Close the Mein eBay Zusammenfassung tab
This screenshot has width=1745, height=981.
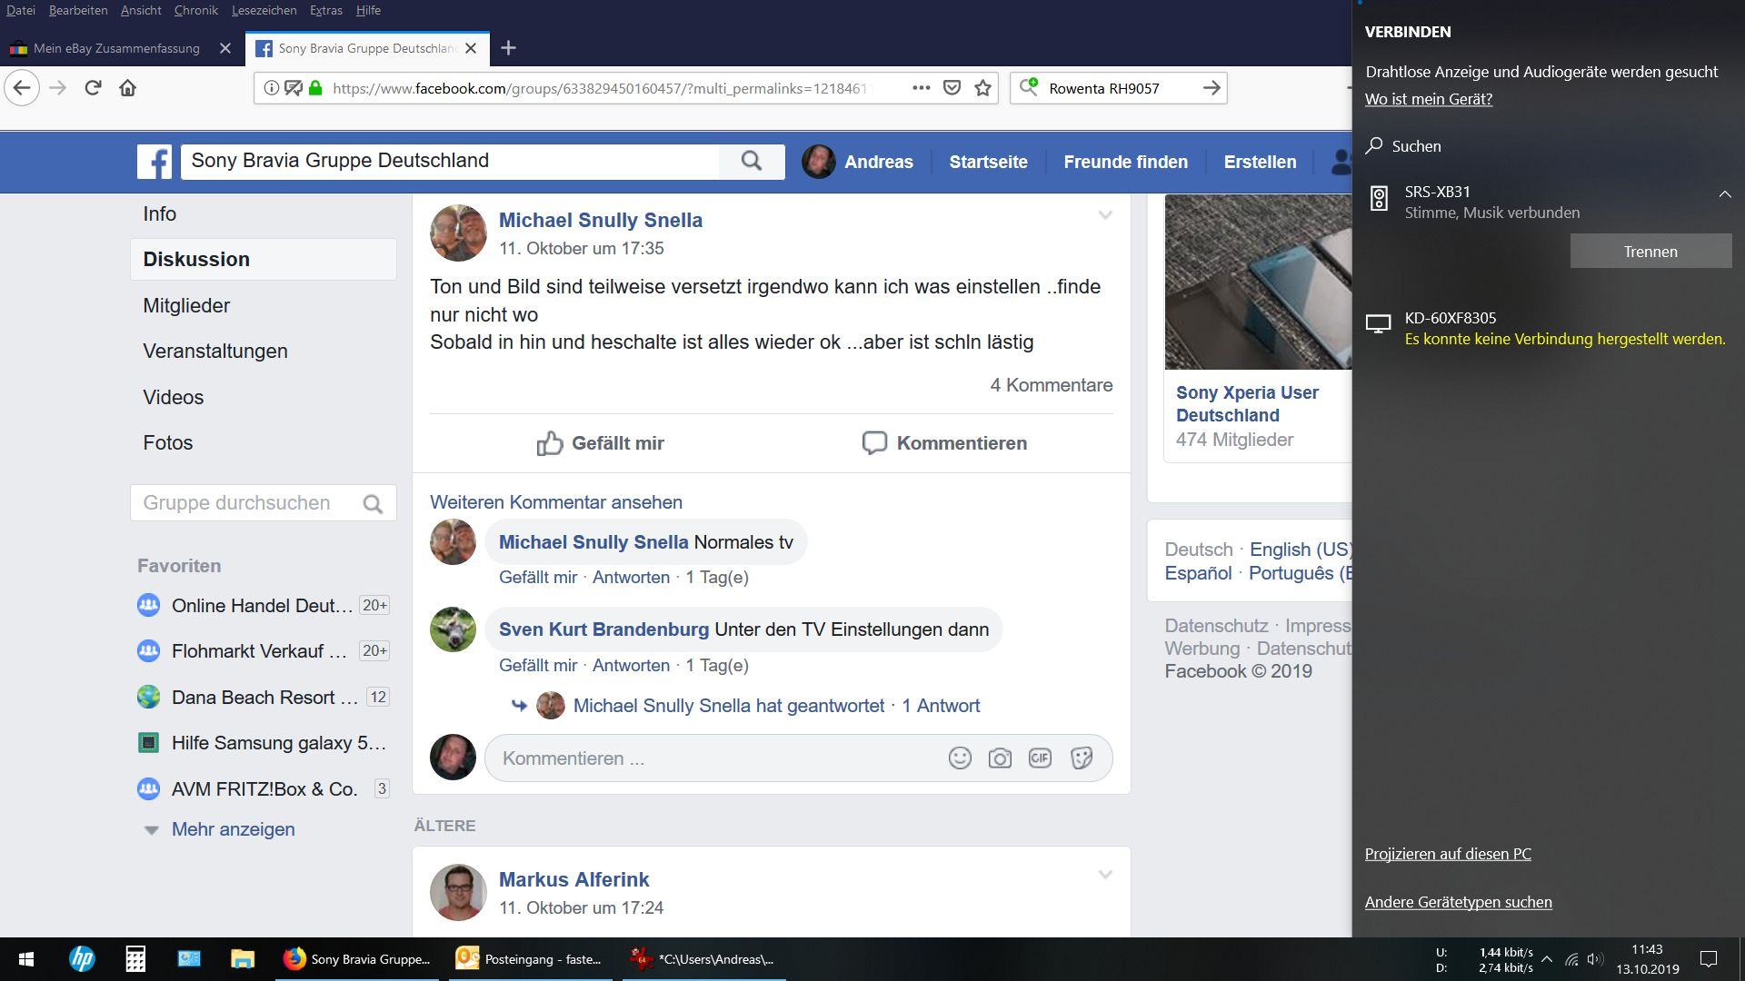click(225, 48)
